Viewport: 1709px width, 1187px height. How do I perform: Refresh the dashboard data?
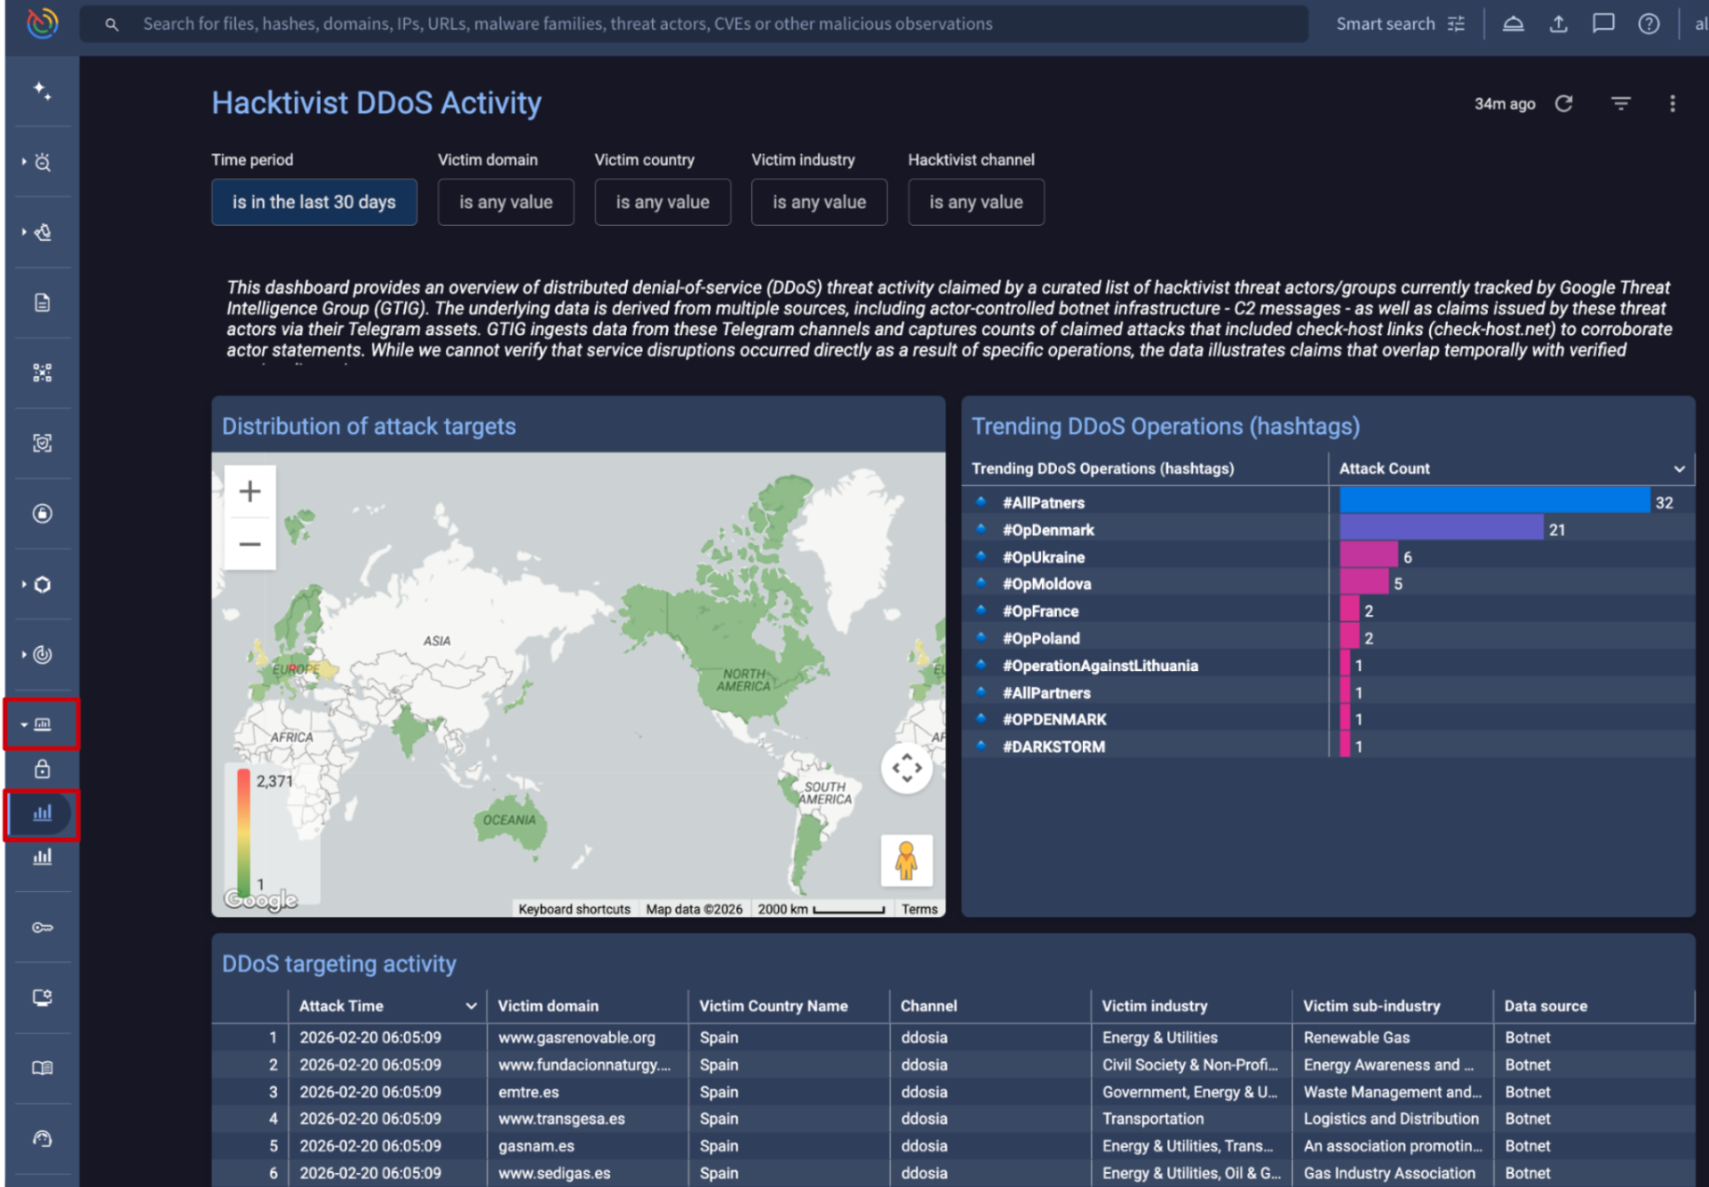point(1564,104)
